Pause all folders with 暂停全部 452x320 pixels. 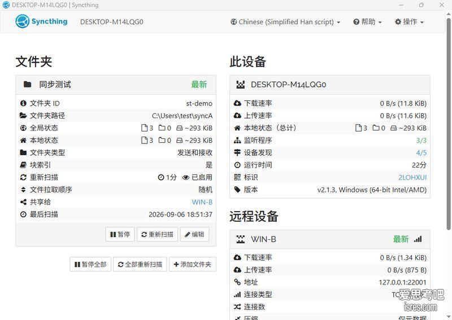pyautogui.click(x=90, y=264)
